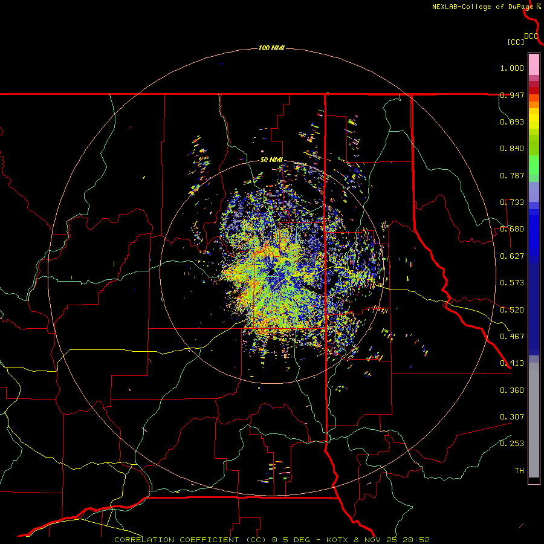Click the 0.5 DEG tilt text in the caption

pos(292,540)
